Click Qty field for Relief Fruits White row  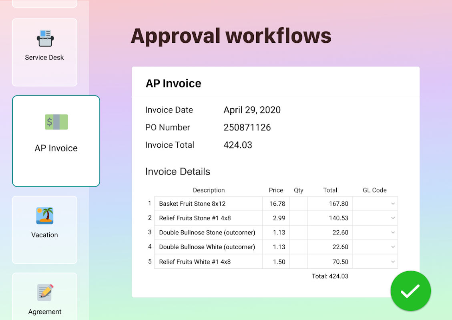[298, 262]
